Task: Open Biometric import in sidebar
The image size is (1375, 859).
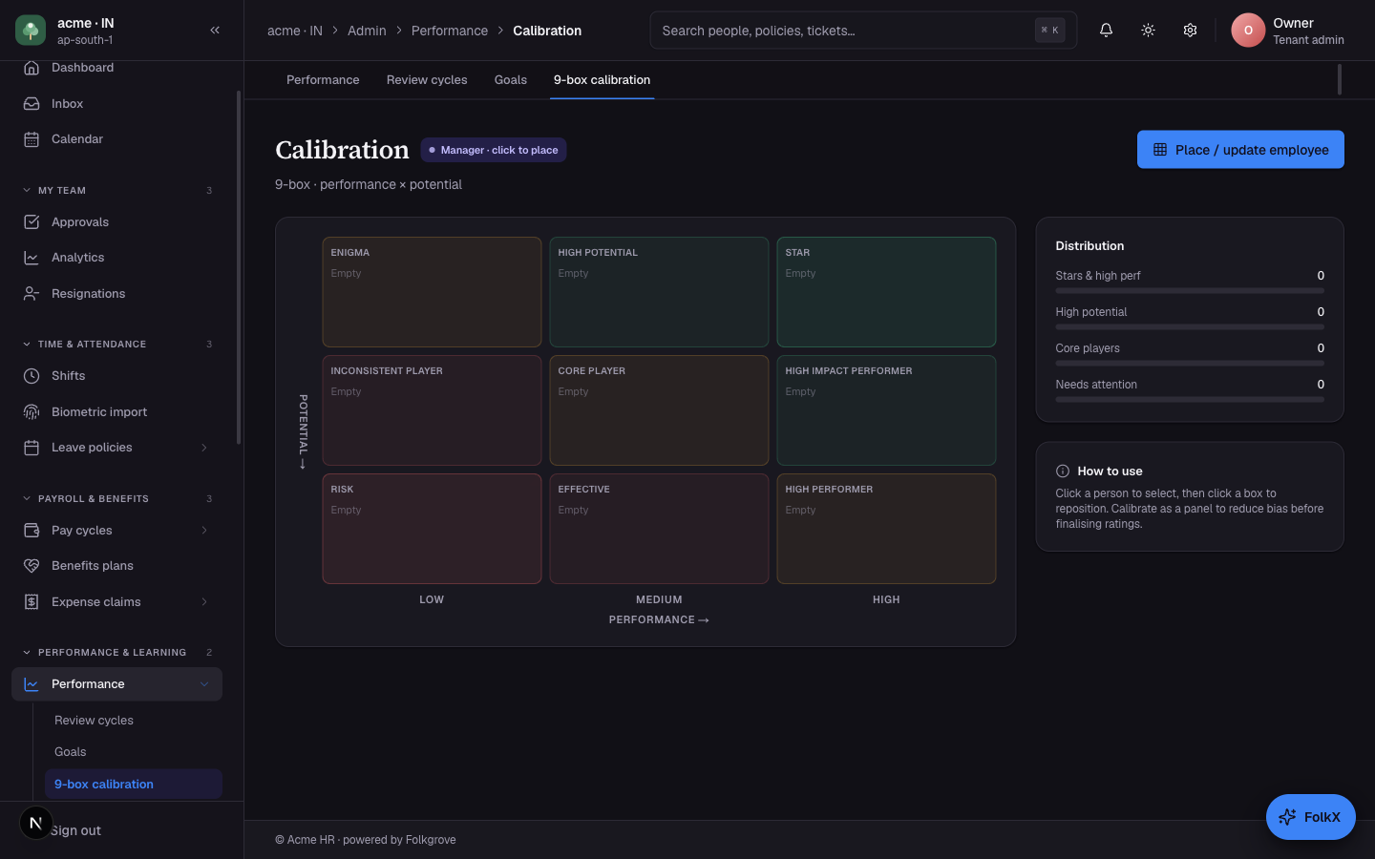Action: point(116,411)
